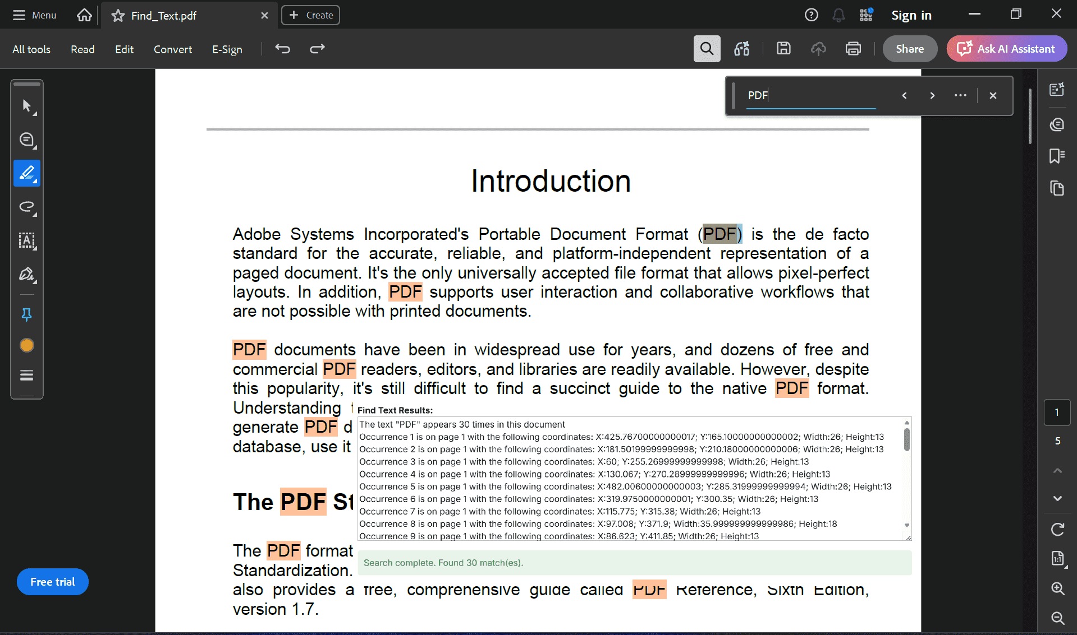
Task: Print the document
Action: click(x=853, y=49)
